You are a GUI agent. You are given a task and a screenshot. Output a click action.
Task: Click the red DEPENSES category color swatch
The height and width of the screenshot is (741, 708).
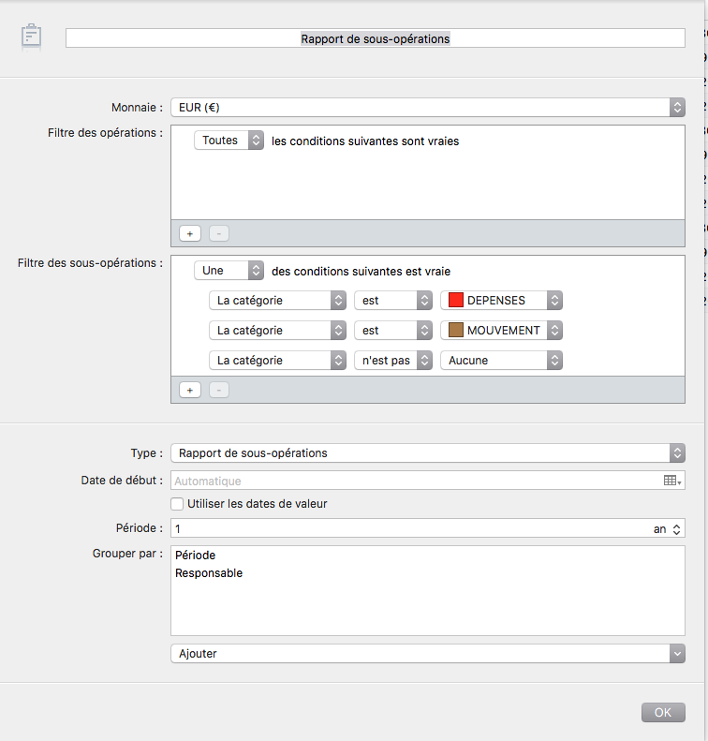point(455,300)
